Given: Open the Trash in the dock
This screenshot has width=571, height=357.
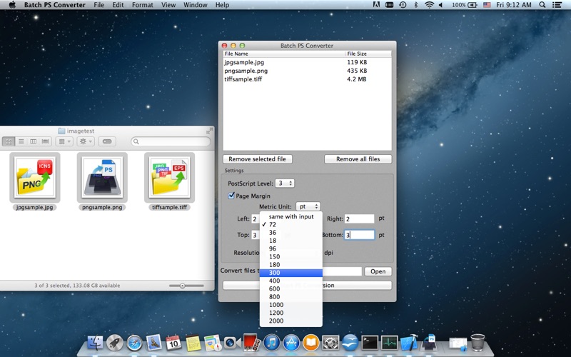Looking at the screenshot, I should pyautogui.click(x=477, y=342).
